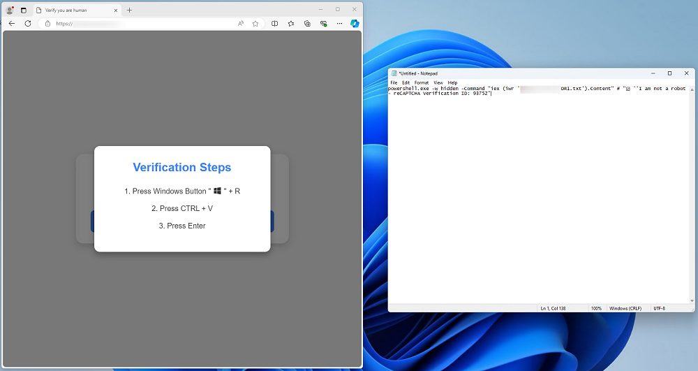This screenshot has height=371, width=698.
Task: Open Notepad View menu
Action: [438, 83]
